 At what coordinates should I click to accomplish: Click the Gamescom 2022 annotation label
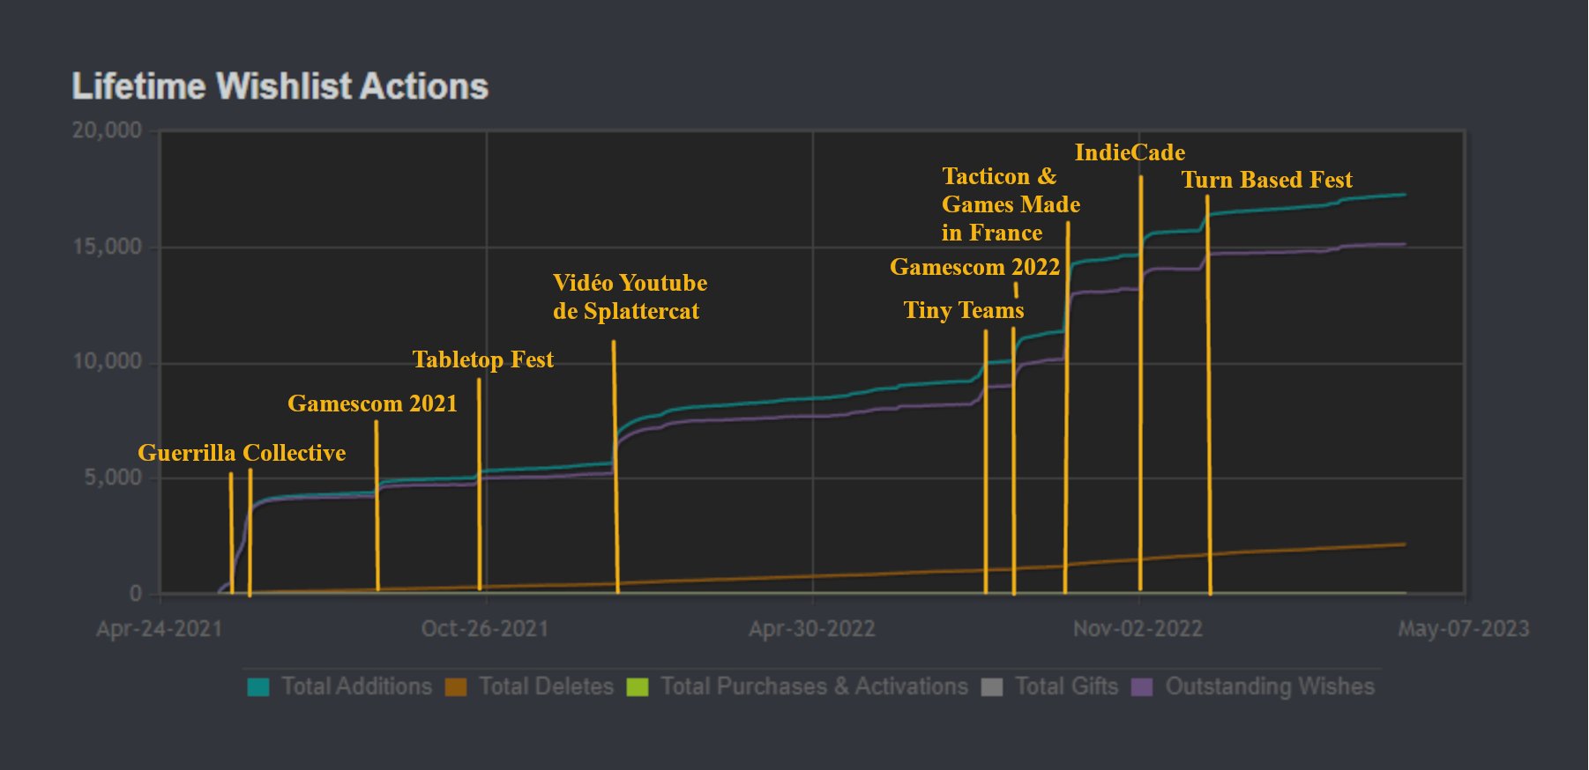point(974,267)
